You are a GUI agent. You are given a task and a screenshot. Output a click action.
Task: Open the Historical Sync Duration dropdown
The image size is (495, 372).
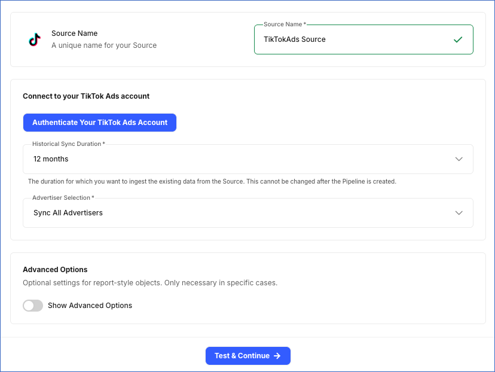coord(248,159)
